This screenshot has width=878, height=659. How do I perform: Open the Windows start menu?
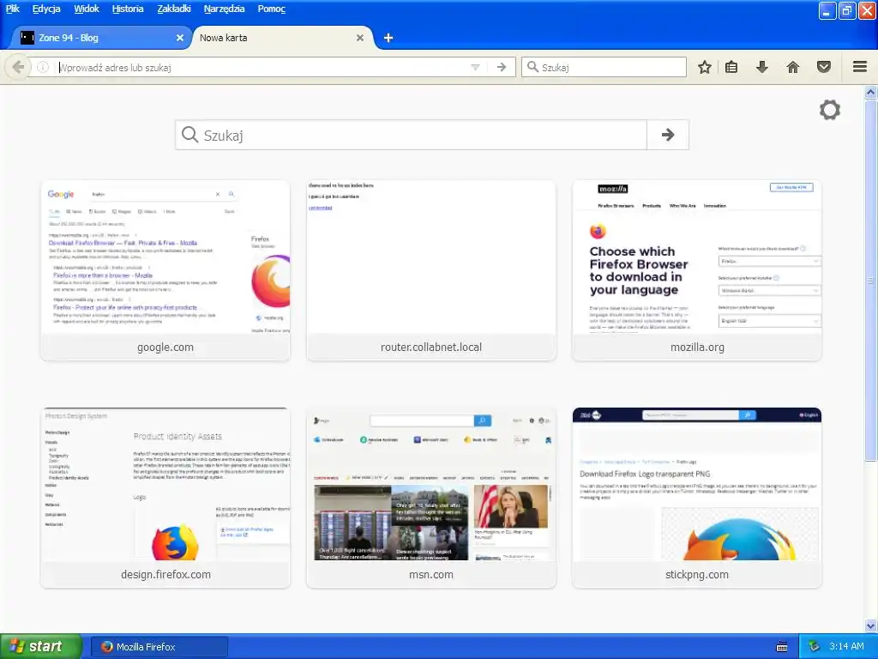point(41,647)
